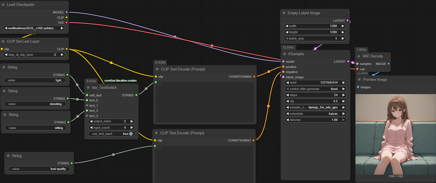Open the scheduler karras dropdown

pos(315,114)
